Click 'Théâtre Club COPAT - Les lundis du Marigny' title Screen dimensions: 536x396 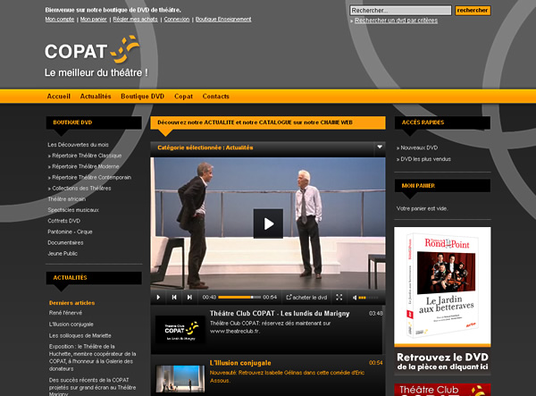pos(280,313)
